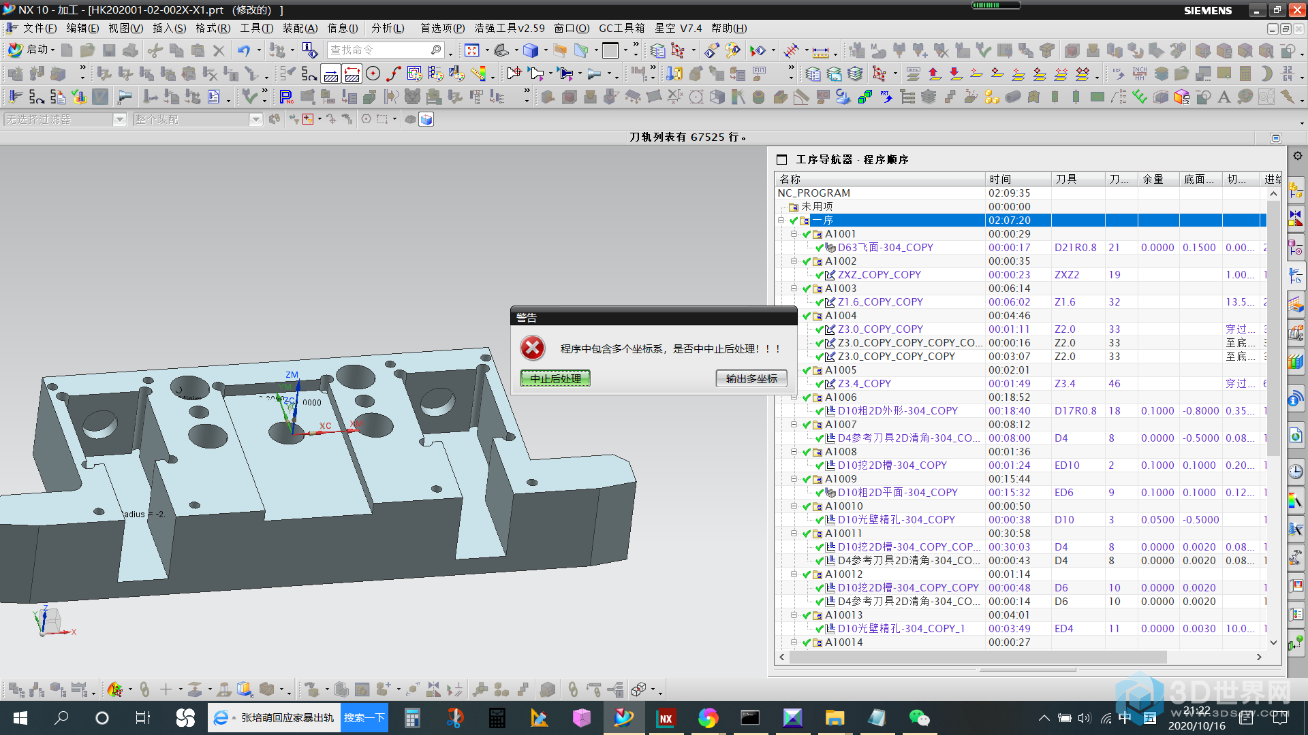This screenshot has width=1308, height=735.
Task: Click the navigator horizontal scrollbar thumb
Action: [x=980, y=657]
